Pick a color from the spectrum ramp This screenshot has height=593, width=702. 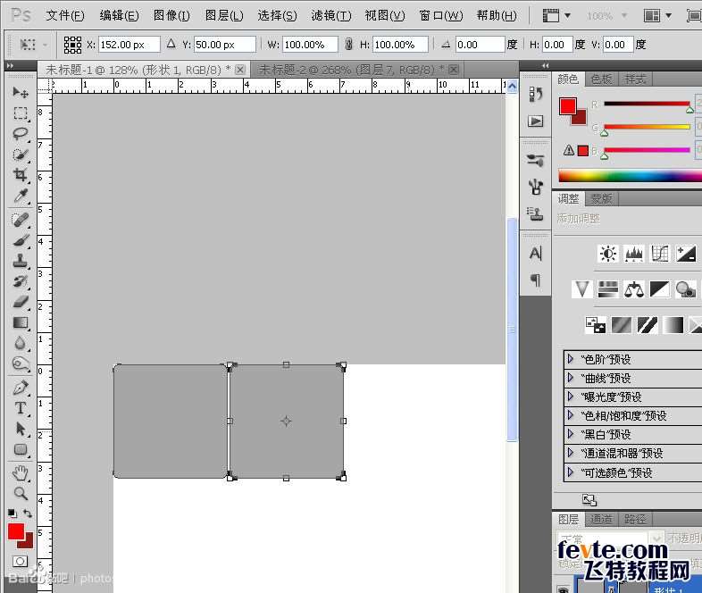(630, 176)
